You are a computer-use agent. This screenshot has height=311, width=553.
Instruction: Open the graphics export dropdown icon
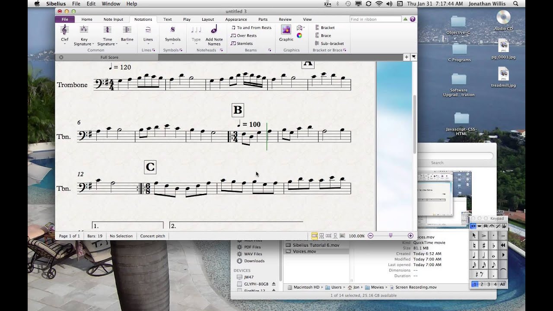pos(301,28)
